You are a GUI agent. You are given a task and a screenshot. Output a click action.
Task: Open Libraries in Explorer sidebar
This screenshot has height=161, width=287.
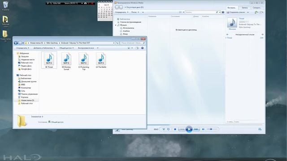point(25,78)
